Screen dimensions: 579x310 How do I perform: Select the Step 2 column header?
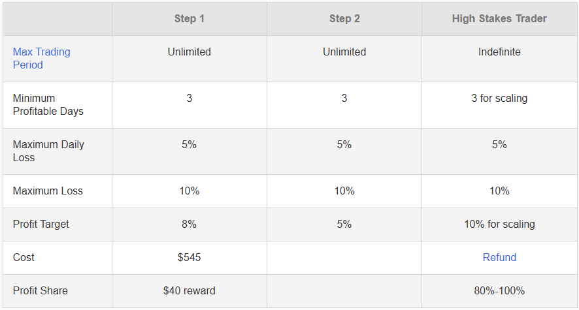344,19
